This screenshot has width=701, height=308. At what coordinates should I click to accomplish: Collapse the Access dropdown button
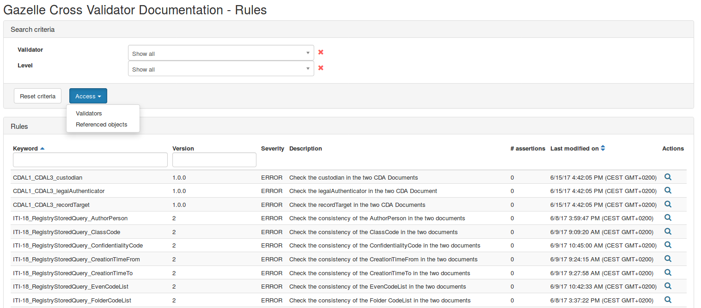88,96
